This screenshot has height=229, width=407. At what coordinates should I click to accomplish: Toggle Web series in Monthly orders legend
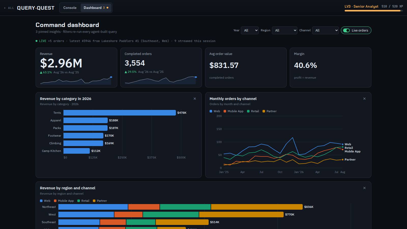215,111
